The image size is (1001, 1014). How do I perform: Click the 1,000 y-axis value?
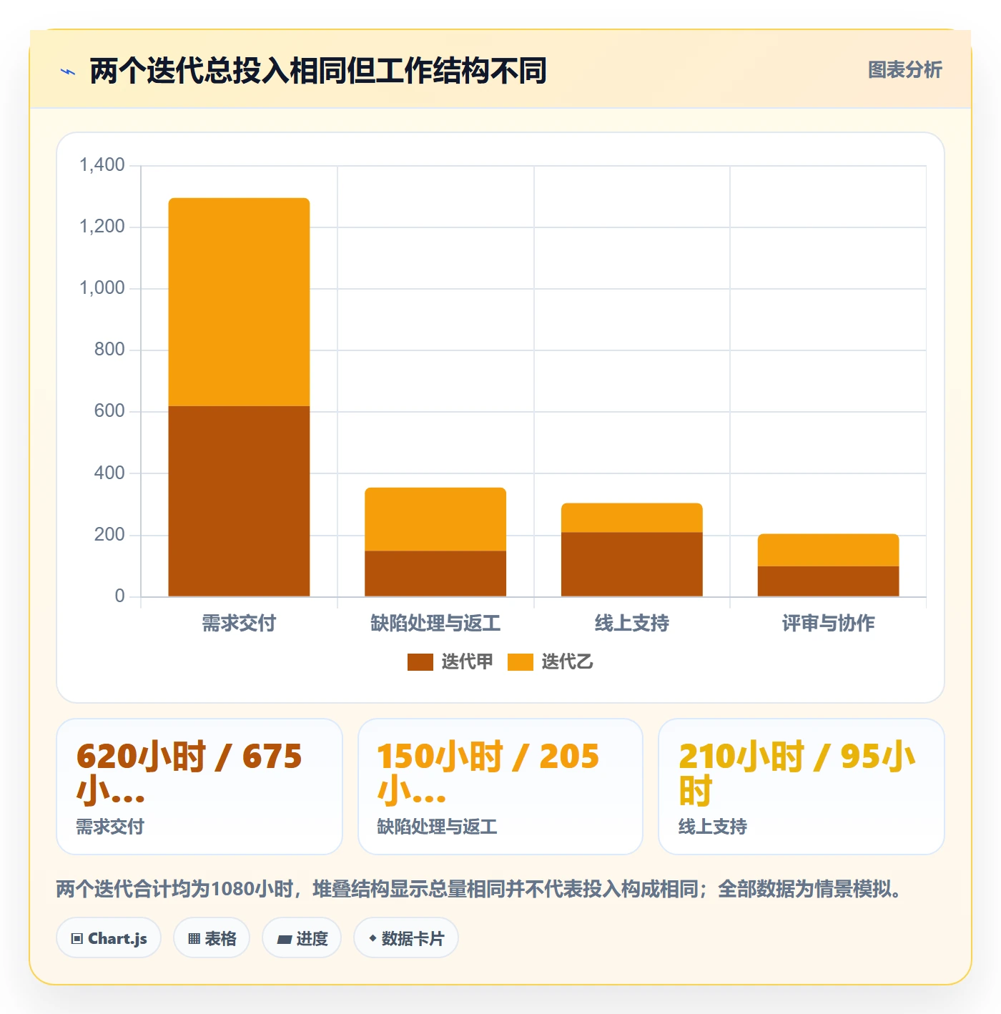coord(102,288)
